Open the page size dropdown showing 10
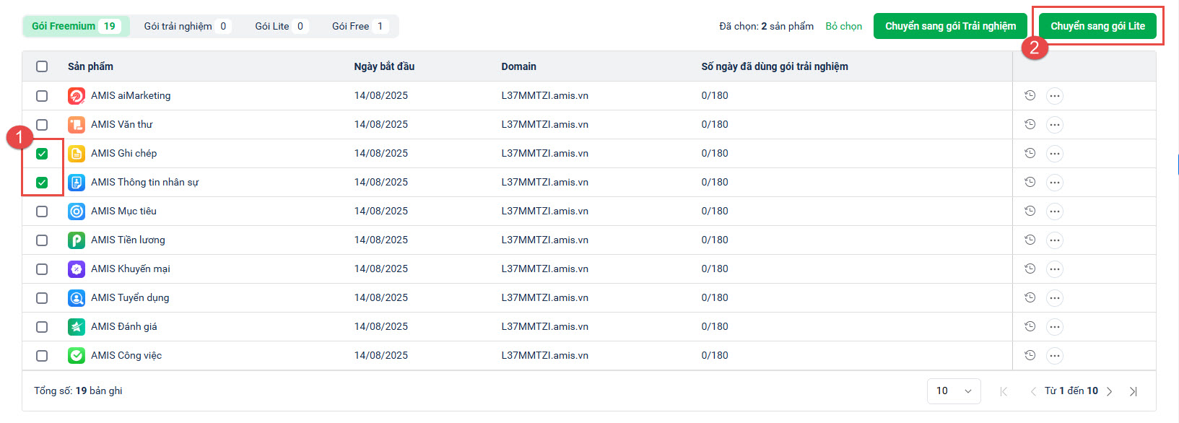This screenshot has height=423, width=1179. [954, 391]
